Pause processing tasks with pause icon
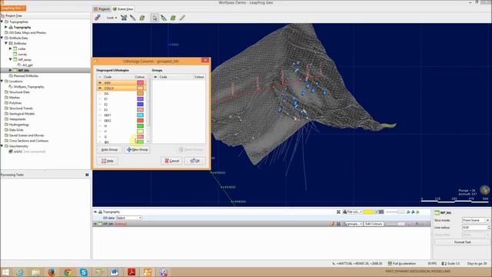Image resolution: width=492 pixels, height=277 pixels. pyautogui.click(x=87, y=175)
